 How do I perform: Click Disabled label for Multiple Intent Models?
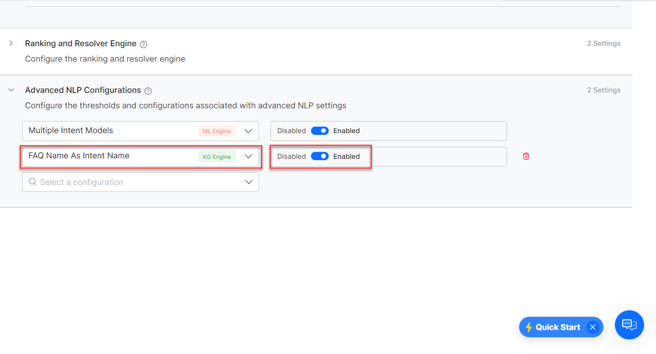click(291, 131)
